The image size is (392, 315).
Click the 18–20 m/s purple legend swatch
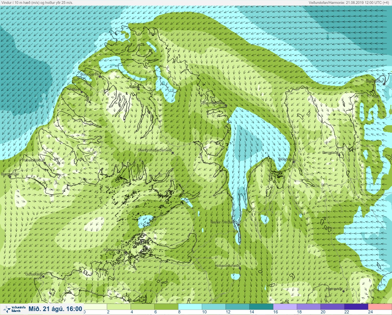[x=309, y=306]
